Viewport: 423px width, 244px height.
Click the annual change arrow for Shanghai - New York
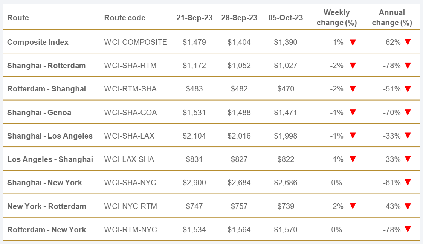(x=408, y=183)
